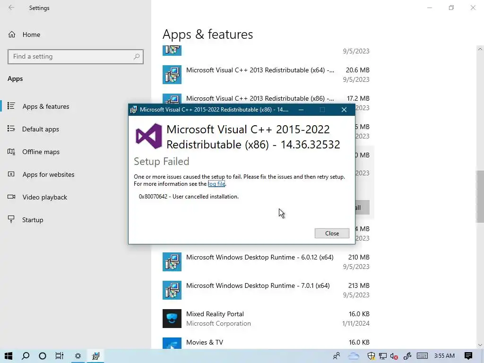This screenshot has width=484, height=363.
Task: Minimize the Visual C++ setup dialog
Action: 301,110
